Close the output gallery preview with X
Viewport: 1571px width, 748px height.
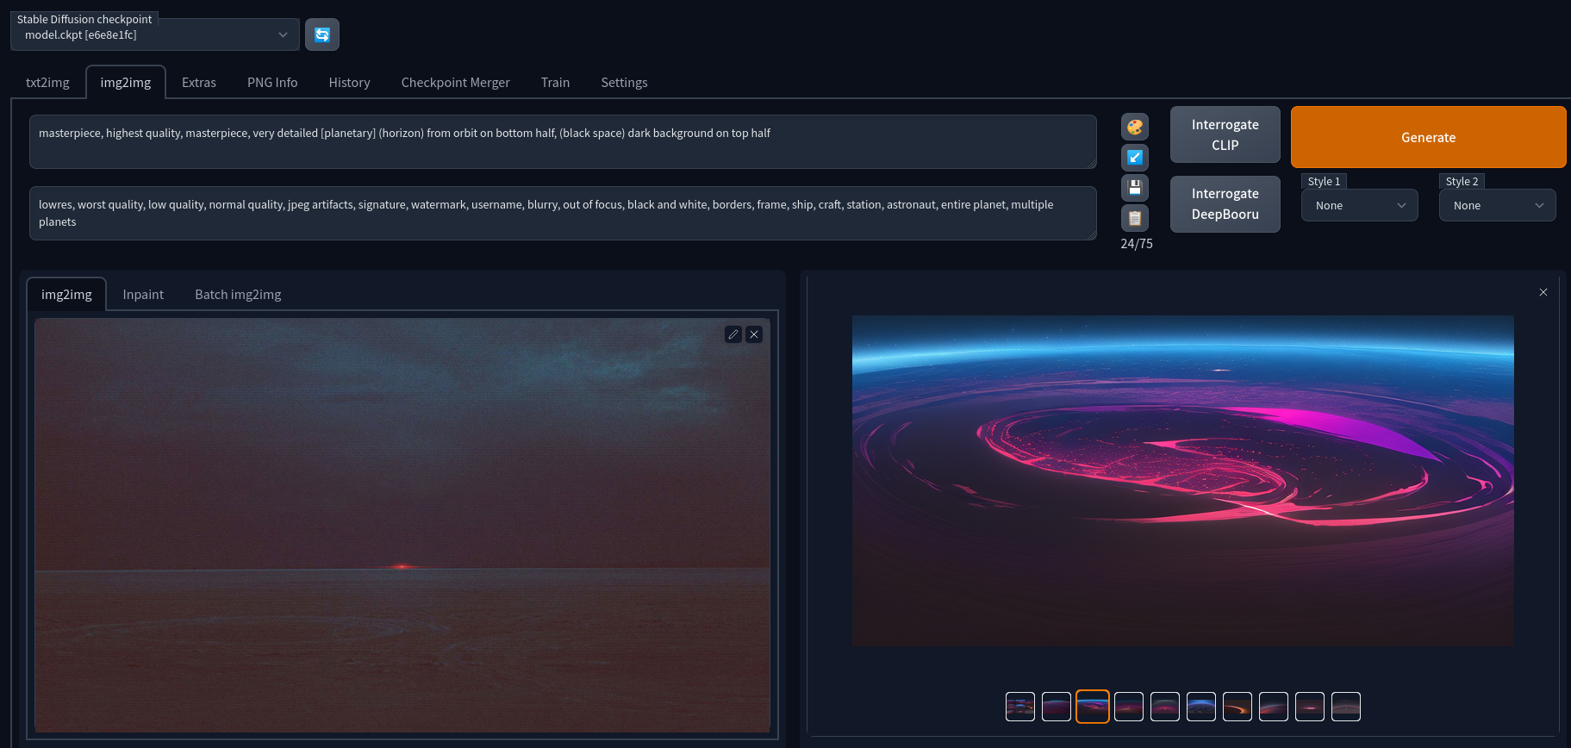coord(1543,292)
